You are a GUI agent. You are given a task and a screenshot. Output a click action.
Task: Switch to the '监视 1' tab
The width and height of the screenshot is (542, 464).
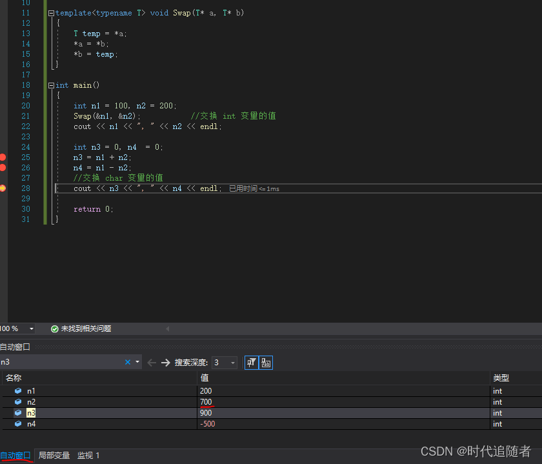pyautogui.click(x=88, y=456)
